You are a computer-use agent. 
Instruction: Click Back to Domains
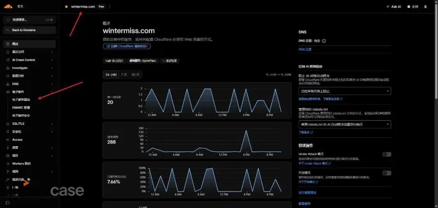[30, 30]
